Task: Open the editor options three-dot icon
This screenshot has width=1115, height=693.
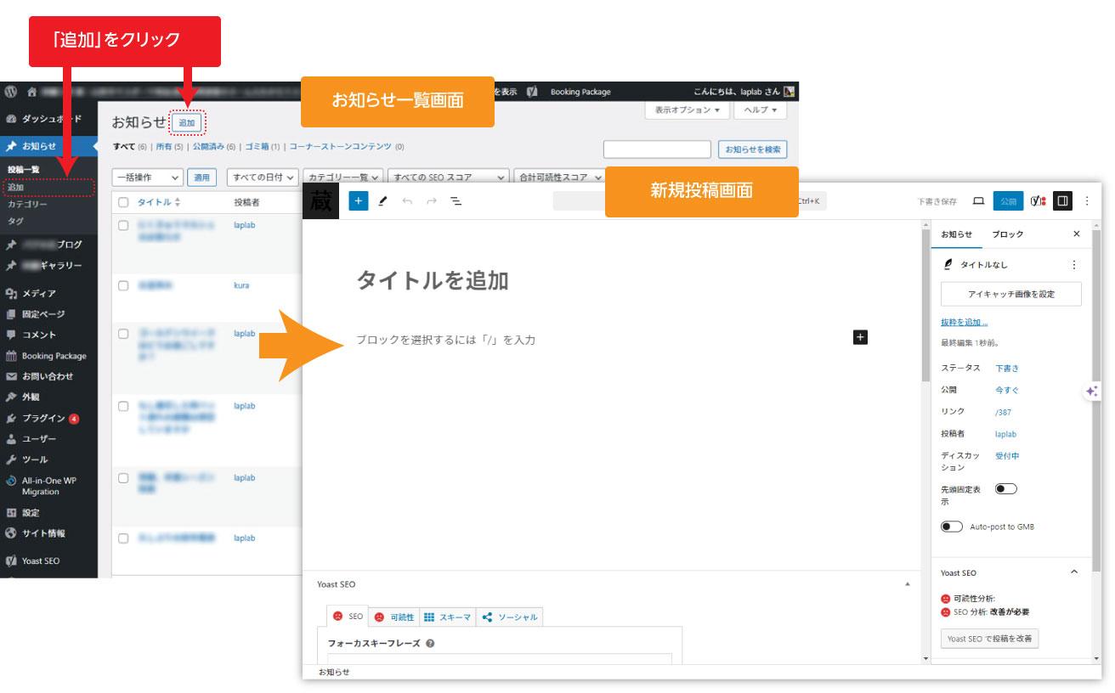Action: click(1086, 201)
